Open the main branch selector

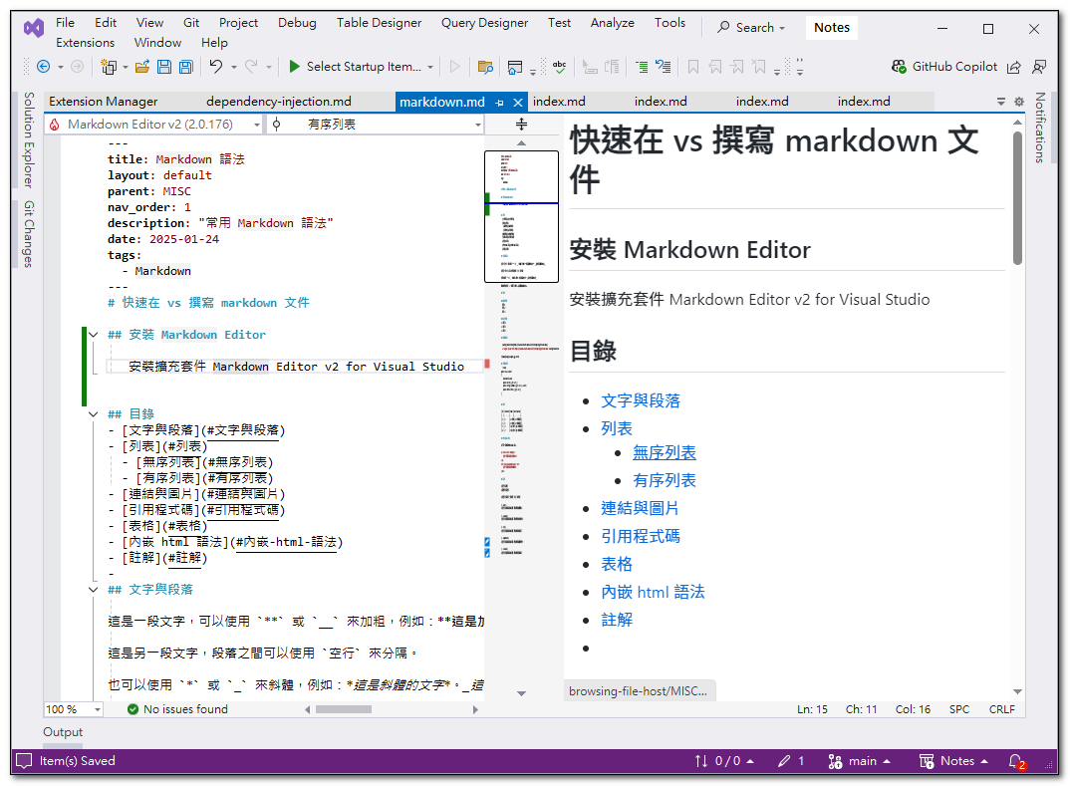[x=859, y=761]
